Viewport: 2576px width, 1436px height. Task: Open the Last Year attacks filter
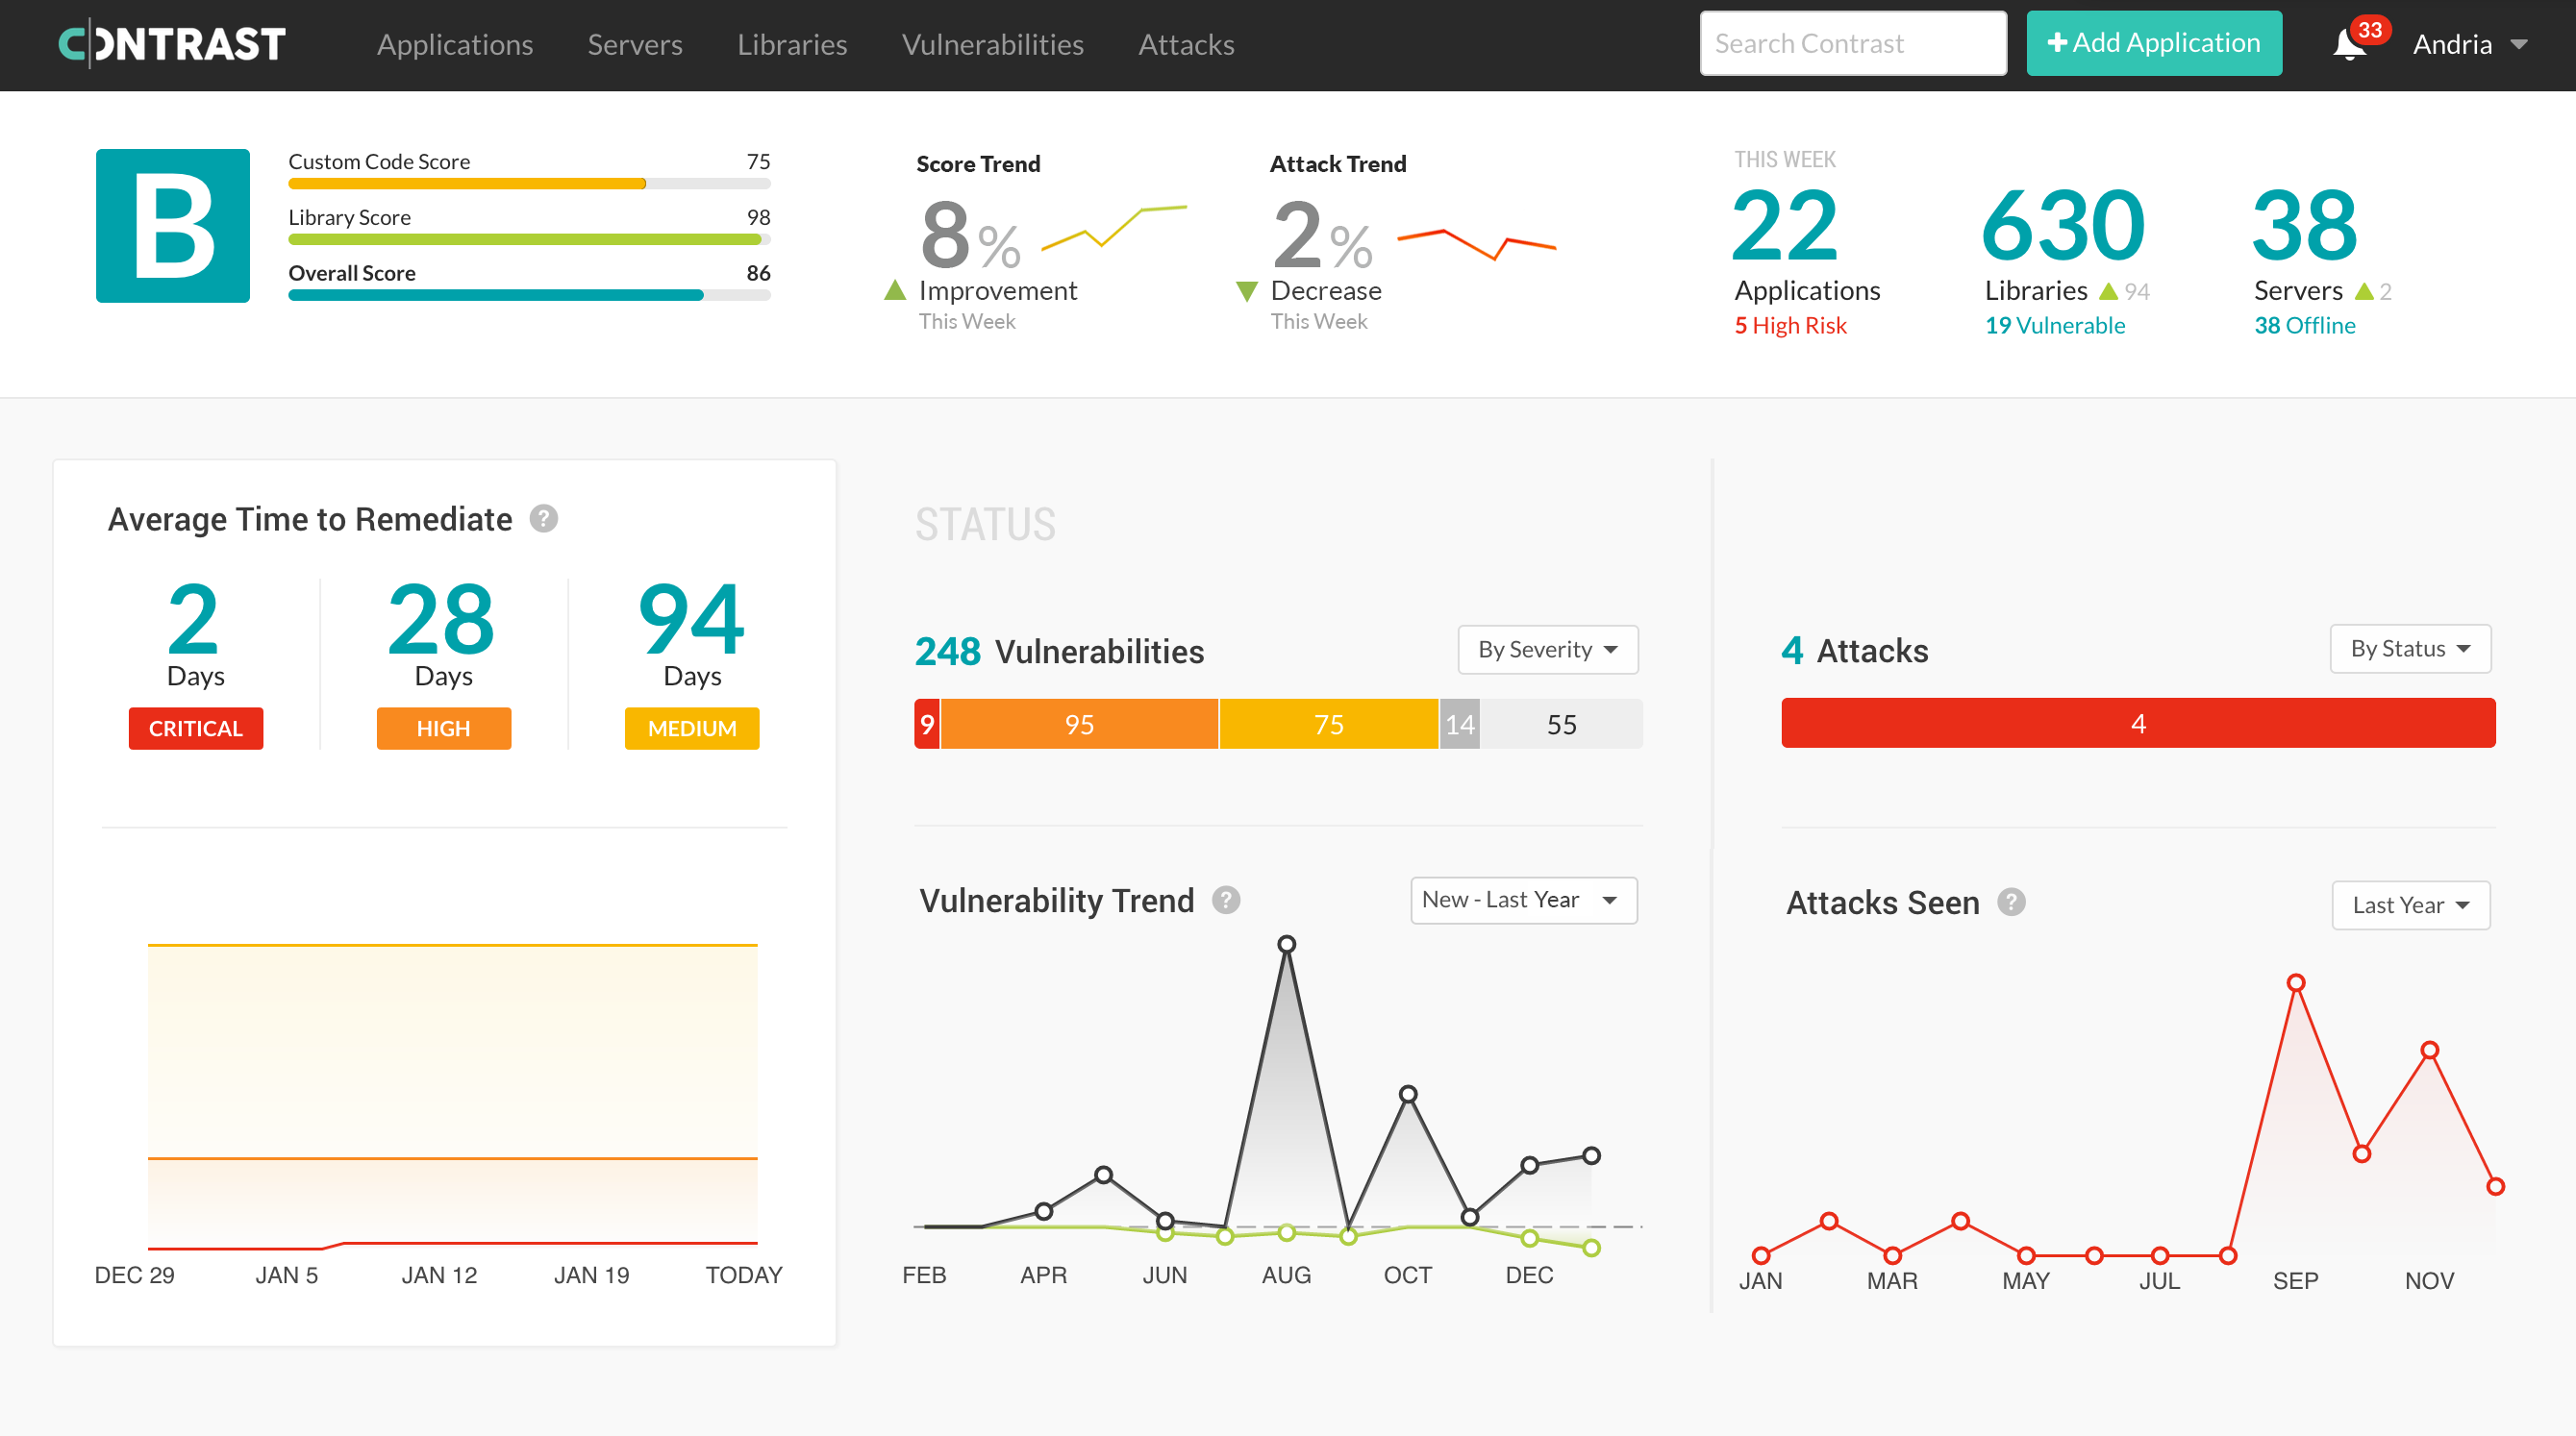tap(2410, 904)
